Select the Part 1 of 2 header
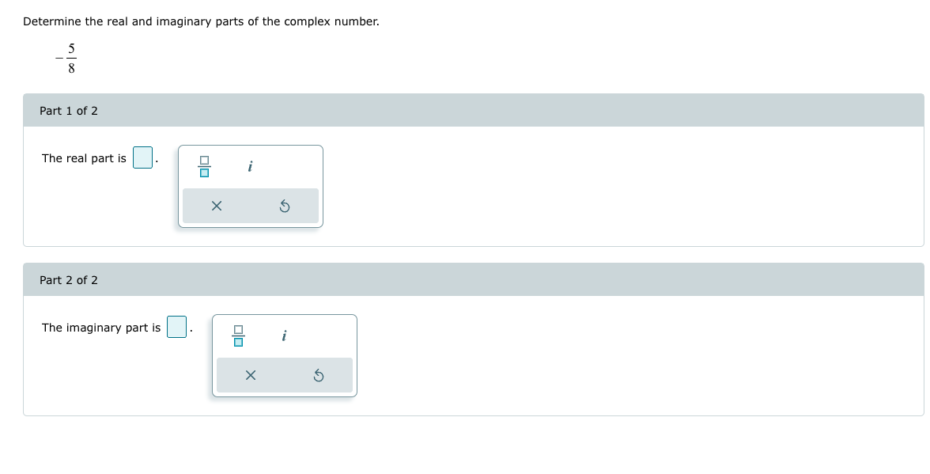Screen dimensions: 930x474 [x=69, y=111]
